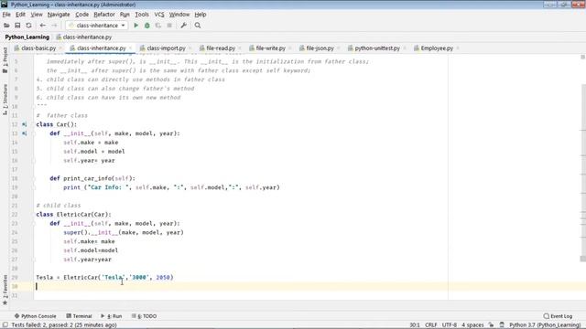Collapse the __init__ method fold on line 13

coord(34,133)
